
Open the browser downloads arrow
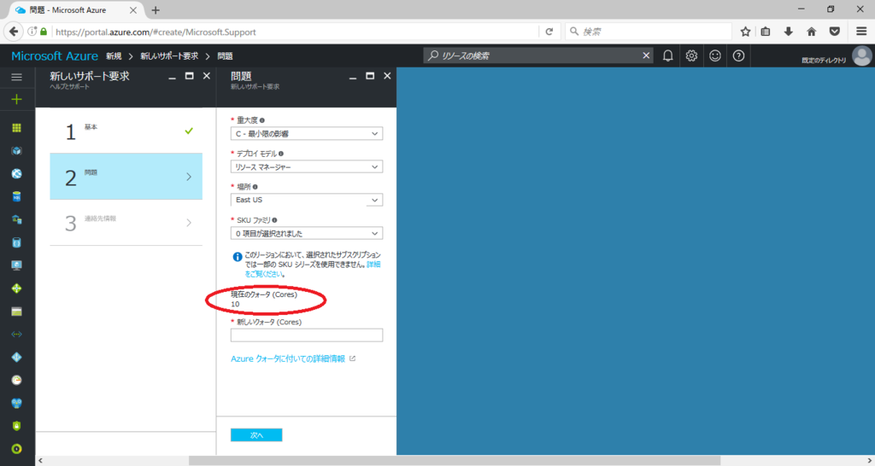click(788, 32)
